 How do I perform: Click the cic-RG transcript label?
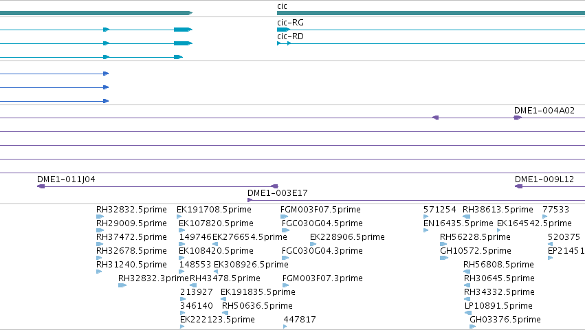290,23
